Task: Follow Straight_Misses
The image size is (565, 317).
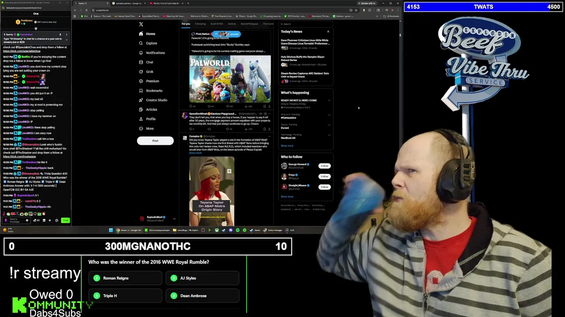Action: [324, 187]
